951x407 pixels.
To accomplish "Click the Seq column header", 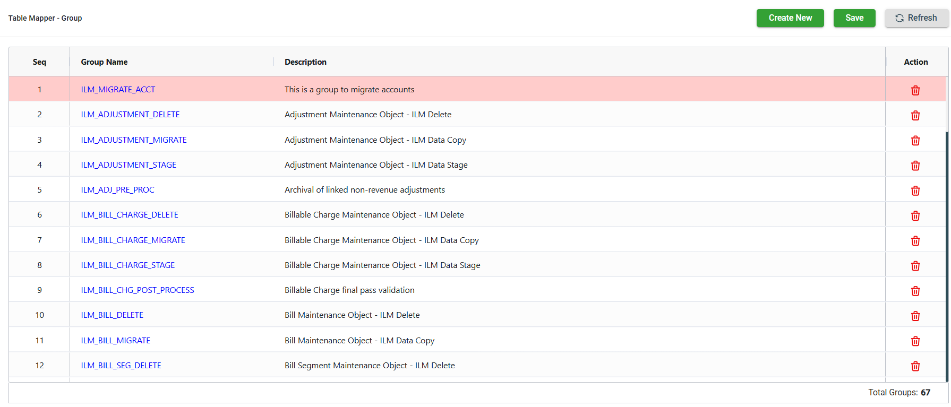I will pyautogui.click(x=39, y=62).
